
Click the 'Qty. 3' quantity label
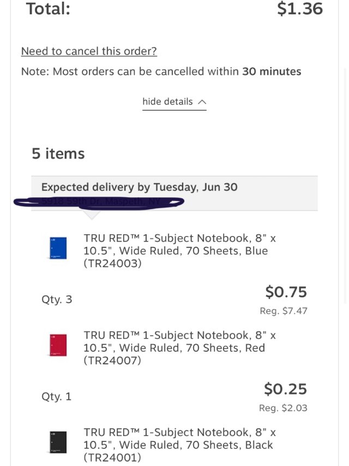pos(57,299)
